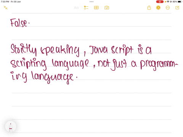183x137 pixels.
Task: Tap the Wi-Fi status icon
Action: [x=168, y=2]
